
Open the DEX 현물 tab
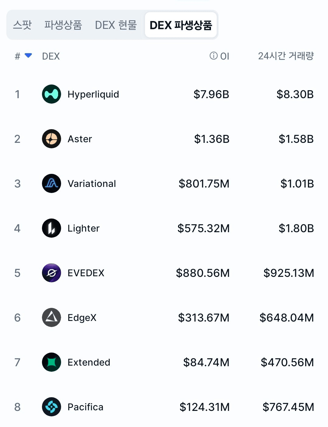click(x=116, y=25)
